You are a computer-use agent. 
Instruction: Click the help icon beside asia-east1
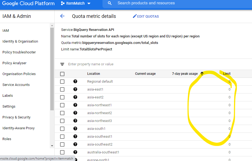75,89
